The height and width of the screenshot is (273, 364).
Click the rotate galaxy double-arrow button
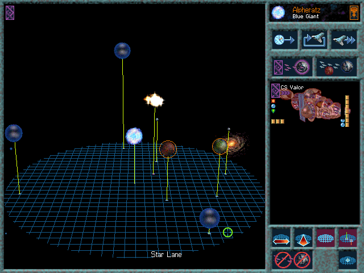pyautogui.click(x=281, y=238)
